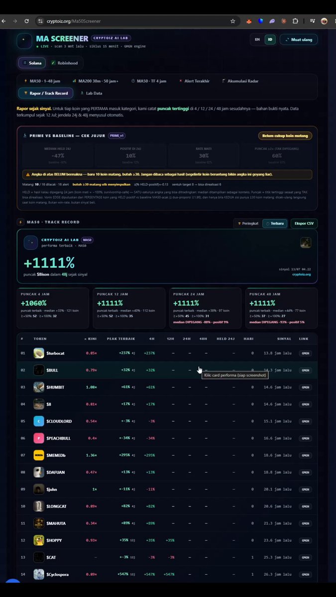The width and height of the screenshot is (336, 597).
Task: Click the $HUMBIT token icon
Action: click(x=39, y=387)
